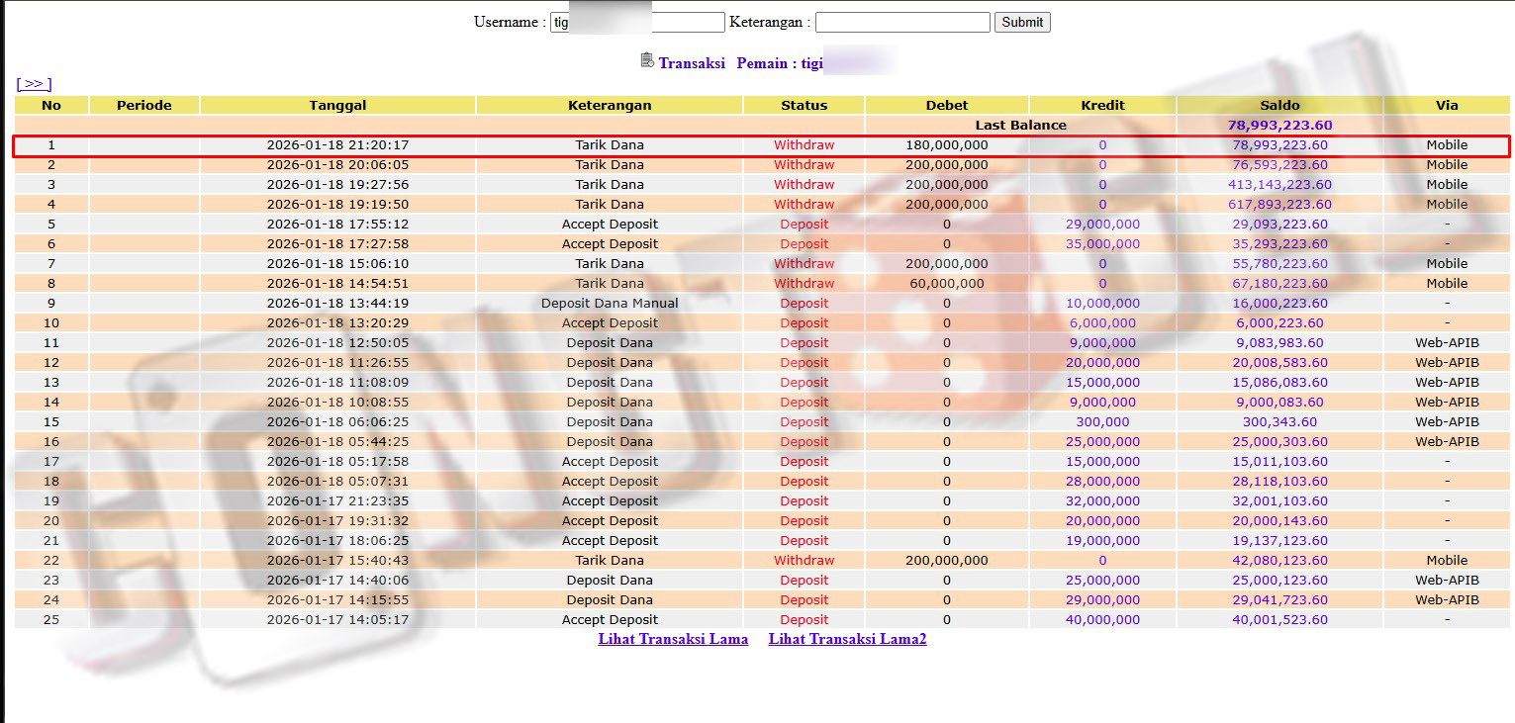1515x723 pixels.
Task: Select saldo 617,893,223.60 in row 4
Action: (1279, 205)
